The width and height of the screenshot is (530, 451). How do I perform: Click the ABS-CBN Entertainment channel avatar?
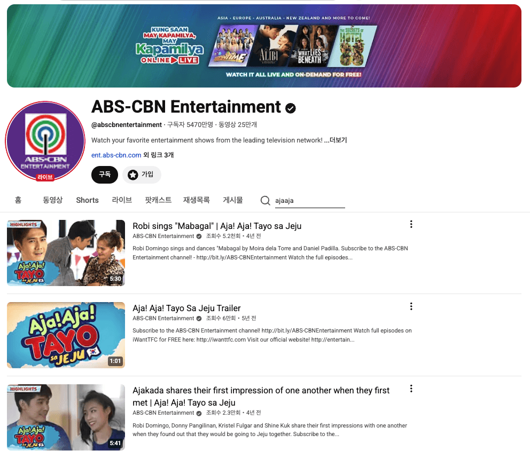[x=45, y=141]
